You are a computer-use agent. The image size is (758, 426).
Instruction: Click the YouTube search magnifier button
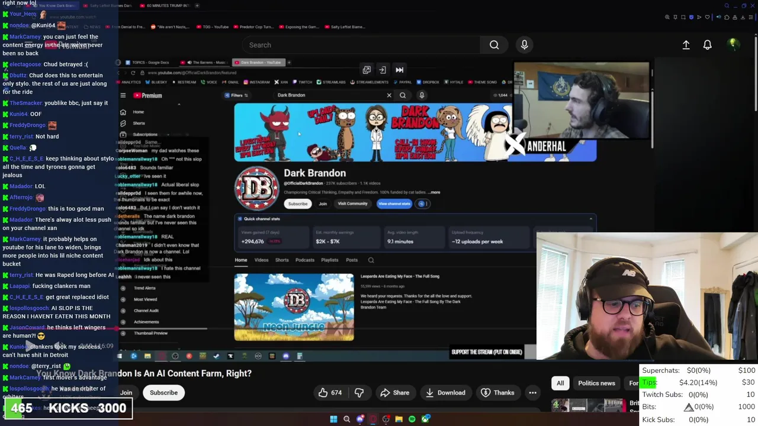click(x=494, y=45)
